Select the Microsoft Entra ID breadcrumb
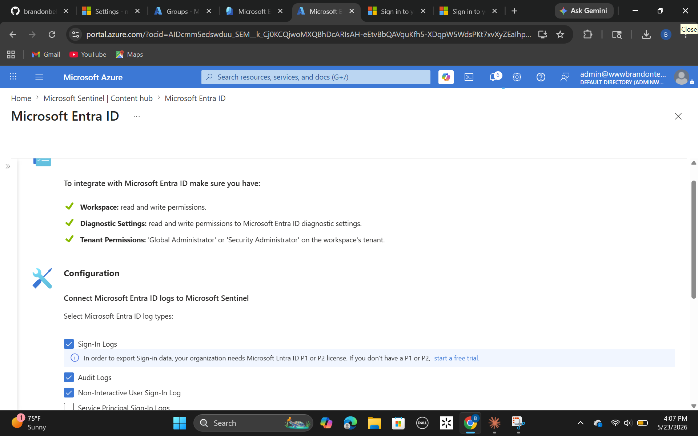Screen dimensions: 698x436 tap(195, 98)
